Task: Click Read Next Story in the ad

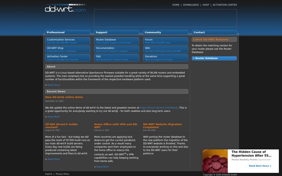Action: [260, 166]
